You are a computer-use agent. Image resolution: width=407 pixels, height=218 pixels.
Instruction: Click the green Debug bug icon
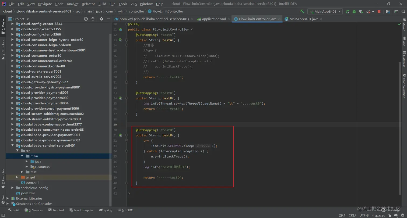[354, 12]
